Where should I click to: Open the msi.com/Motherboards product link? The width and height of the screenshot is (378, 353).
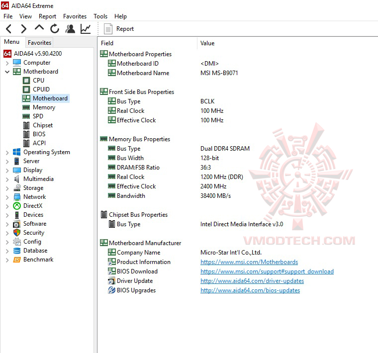tap(249, 262)
